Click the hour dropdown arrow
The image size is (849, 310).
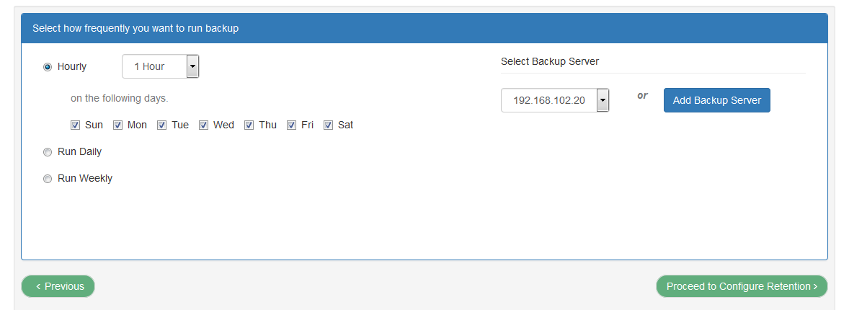pos(192,66)
